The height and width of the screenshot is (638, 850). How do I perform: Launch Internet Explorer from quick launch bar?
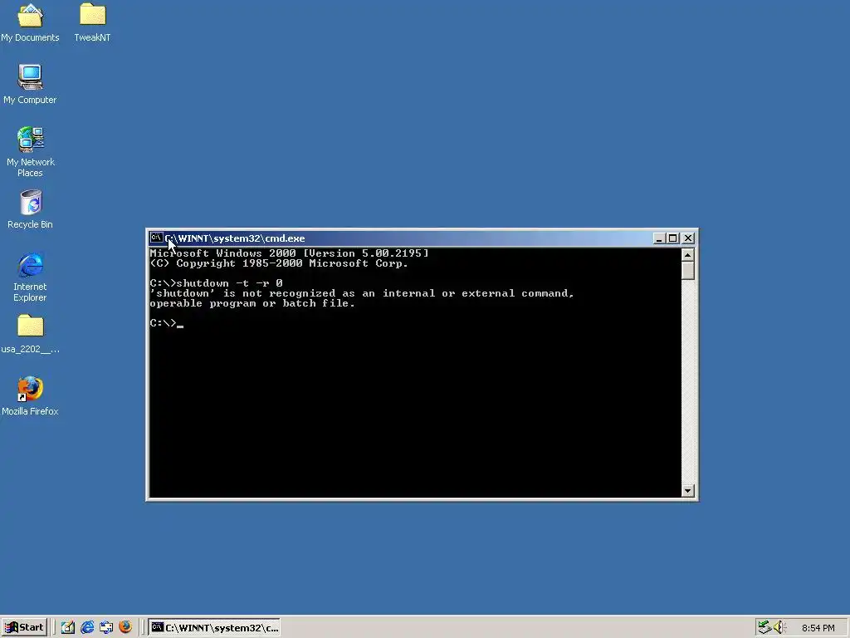(87, 627)
